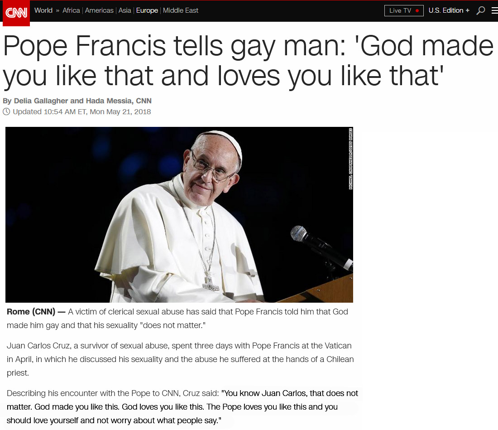
Task: Click the CNN logo
Action: [16, 13]
